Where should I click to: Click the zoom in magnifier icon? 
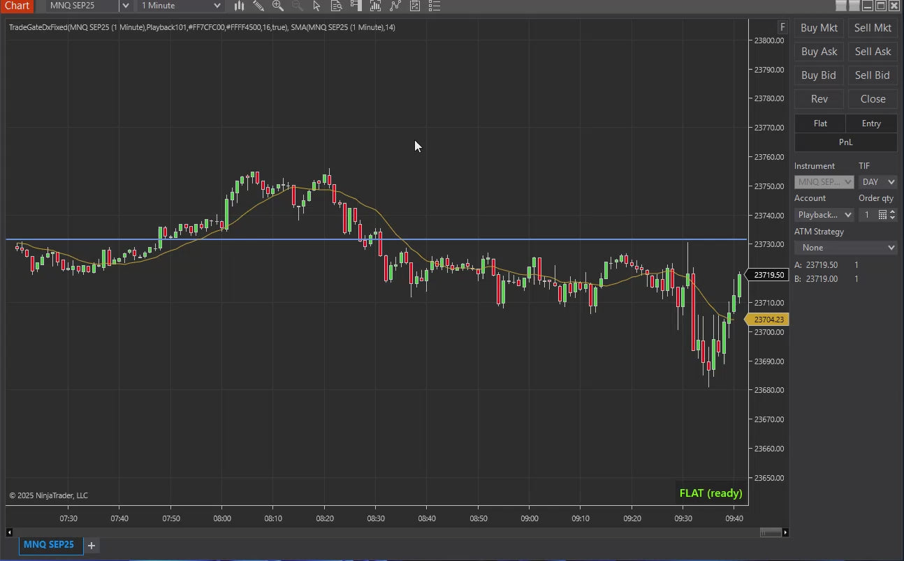click(x=278, y=6)
